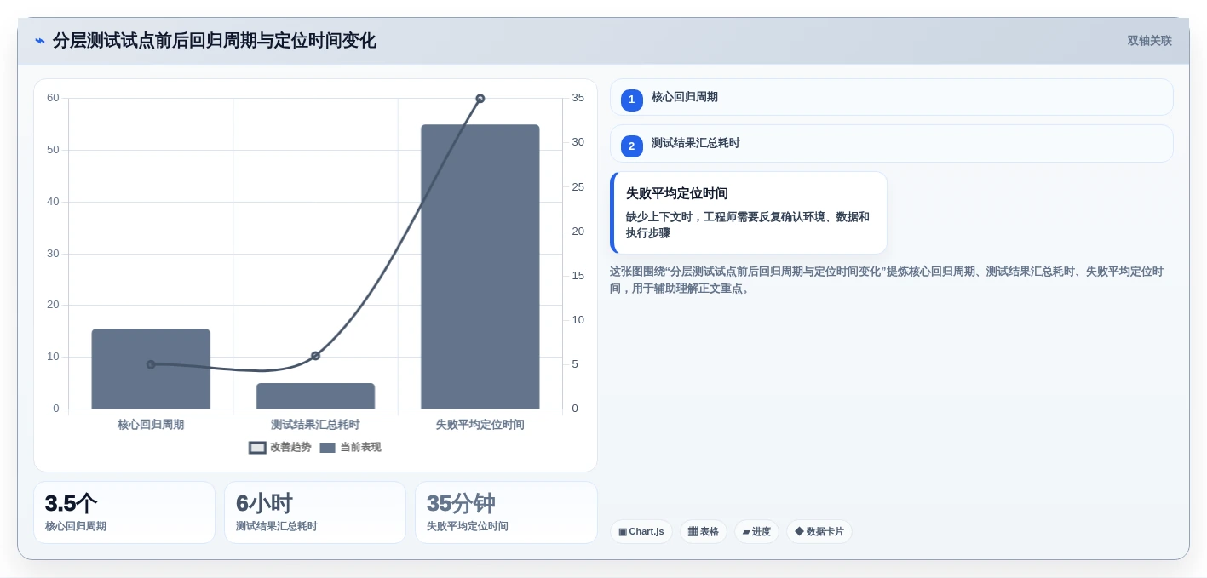Click the number 1 badge
The image size is (1207, 578).
631,100
